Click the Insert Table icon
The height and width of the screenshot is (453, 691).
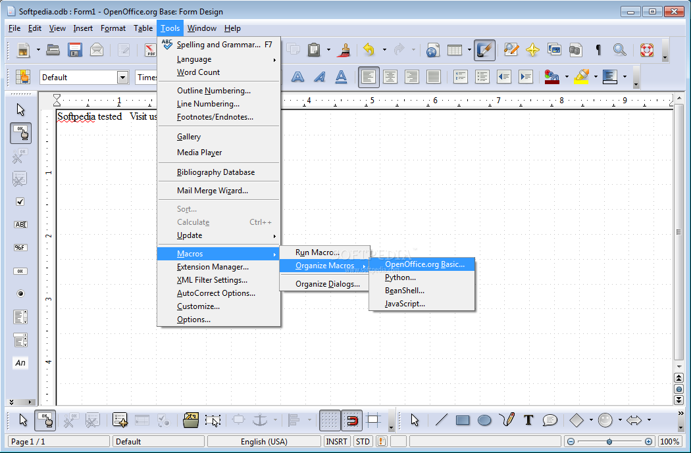tap(454, 50)
